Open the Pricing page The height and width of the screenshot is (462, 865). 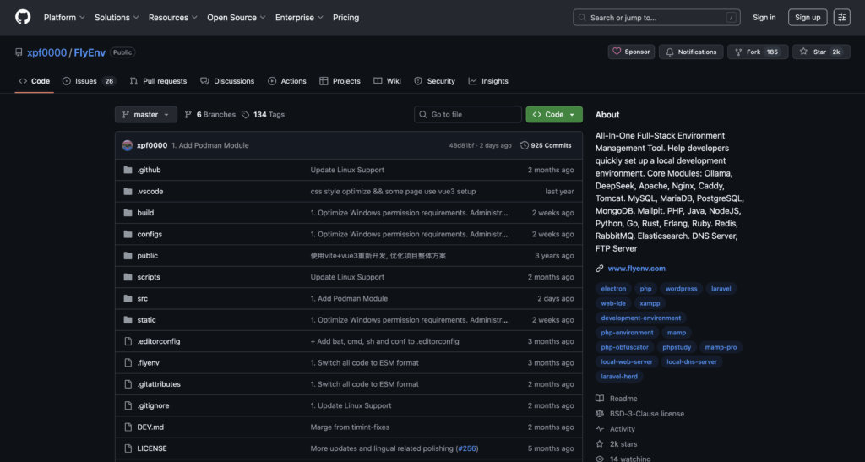click(345, 18)
